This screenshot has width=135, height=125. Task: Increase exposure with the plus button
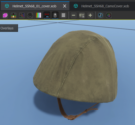[x=90, y=15]
